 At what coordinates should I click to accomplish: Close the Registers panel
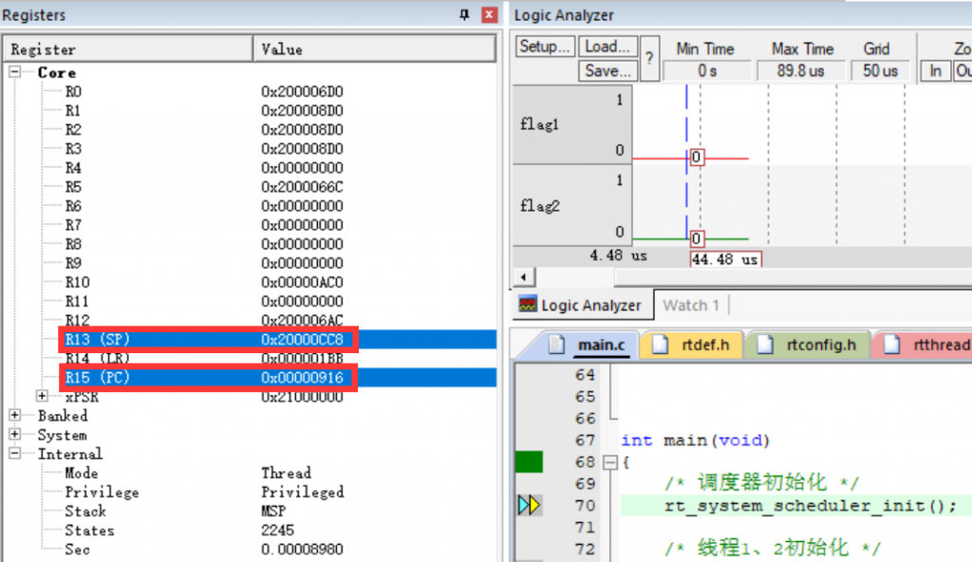(489, 14)
